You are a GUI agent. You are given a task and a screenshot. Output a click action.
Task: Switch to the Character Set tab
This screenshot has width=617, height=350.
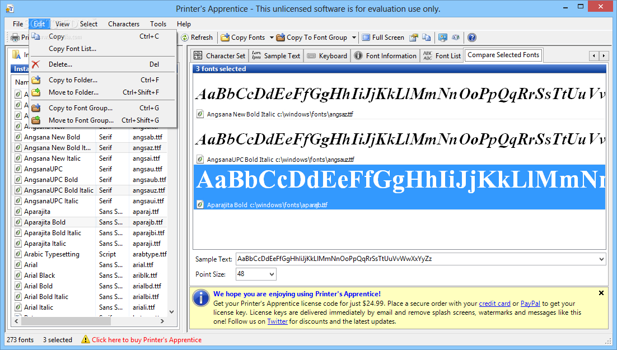[220, 56]
